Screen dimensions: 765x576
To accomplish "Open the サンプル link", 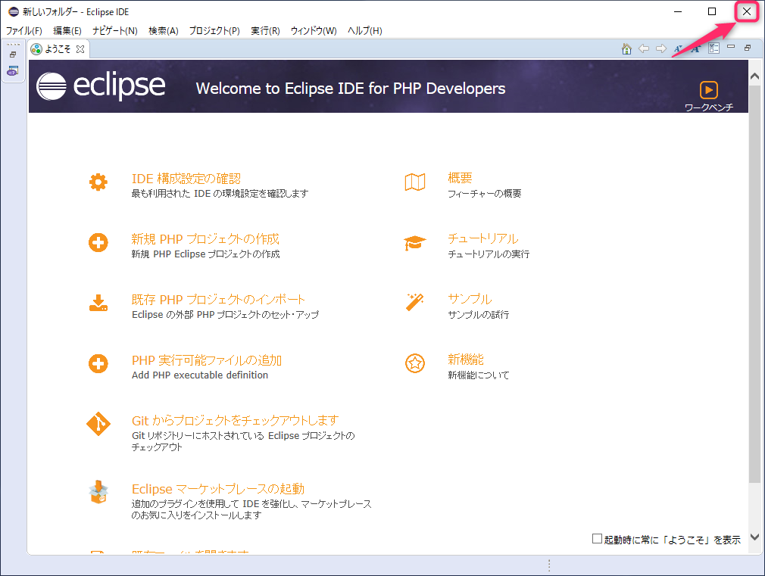I will click(x=470, y=299).
